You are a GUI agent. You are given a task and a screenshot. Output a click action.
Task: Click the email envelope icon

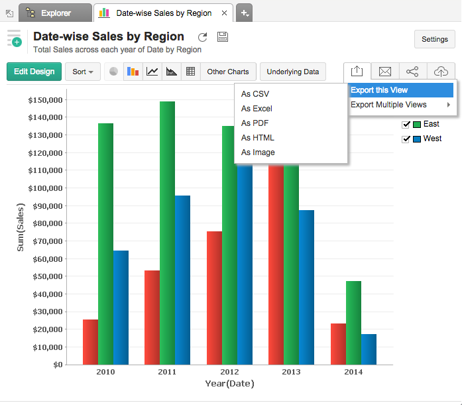[x=384, y=72]
